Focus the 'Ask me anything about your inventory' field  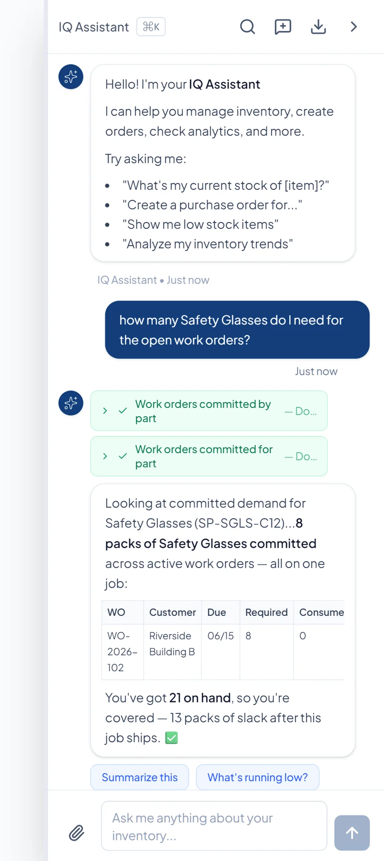[214, 826]
